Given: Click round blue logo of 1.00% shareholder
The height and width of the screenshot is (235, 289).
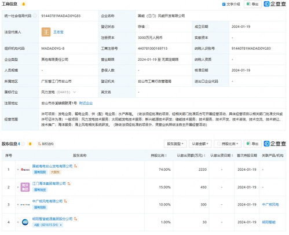Looking at the screenshot, I should [25, 222].
